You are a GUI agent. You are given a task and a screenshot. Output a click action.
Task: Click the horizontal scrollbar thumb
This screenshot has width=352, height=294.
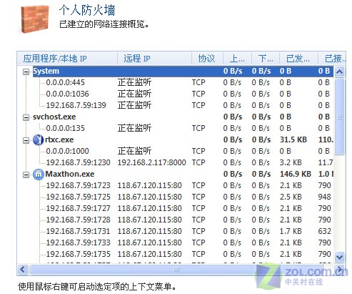pyautogui.click(x=176, y=270)
